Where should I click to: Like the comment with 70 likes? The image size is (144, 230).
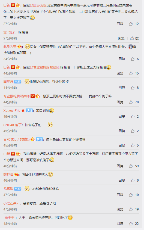[131, 102]
